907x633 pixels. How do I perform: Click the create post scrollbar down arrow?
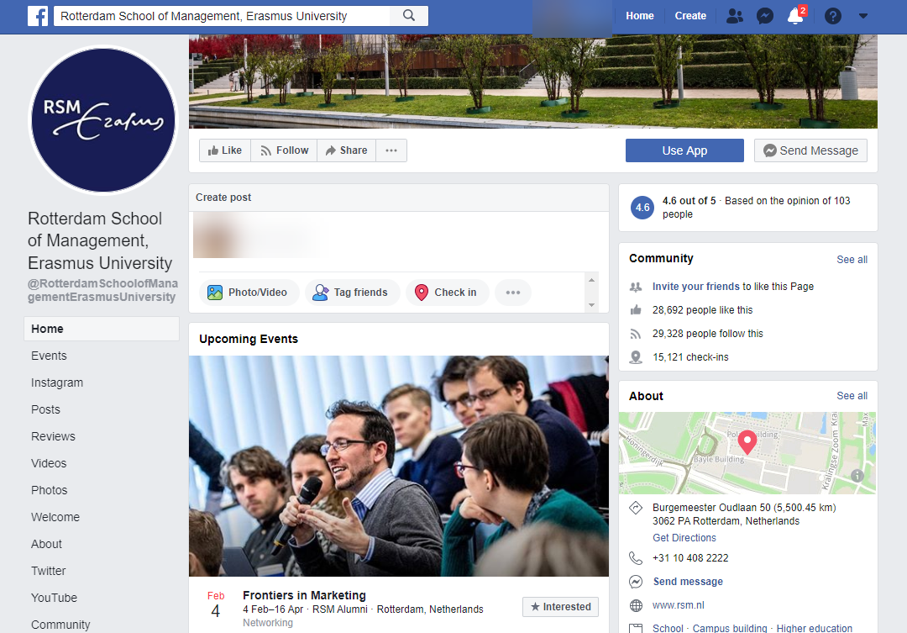pyautogui.click(x=592, y=305)
